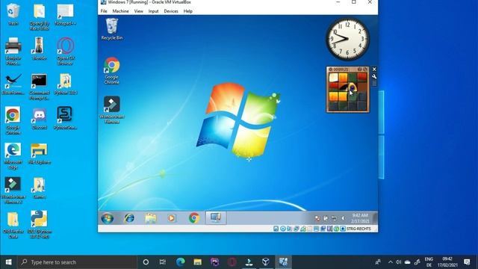Select the Wondershare Filmora shortcut in the VM
This screenshot has height=269, width=478.
click(112, 110)
